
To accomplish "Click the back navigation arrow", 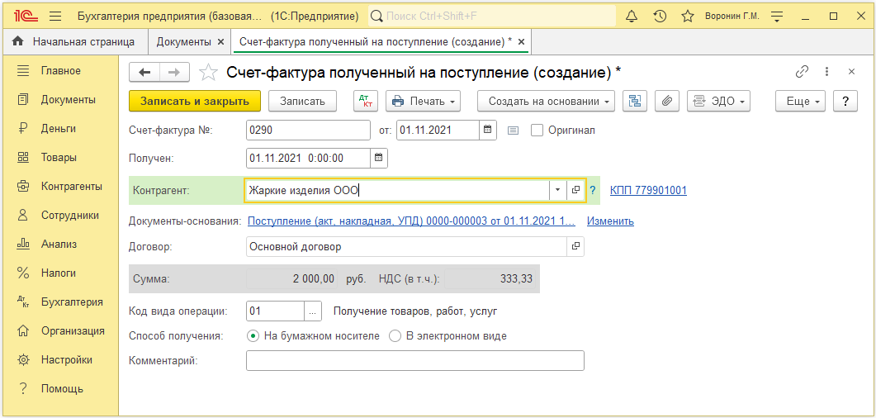I will point(144,72).
